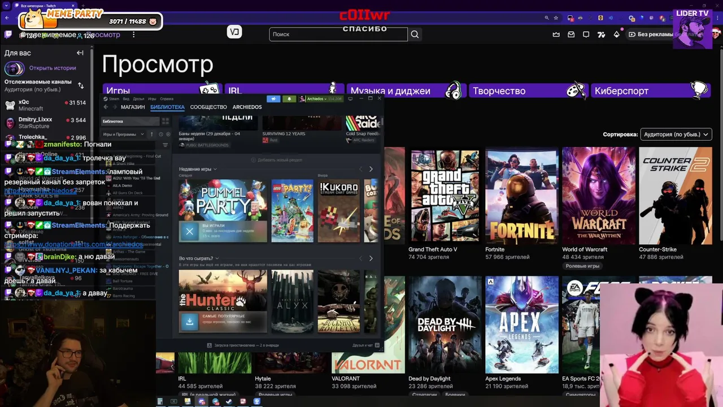Open Steam 'СООБЩЕСТВО' tab
Image resolution: width=723 pixels, height=407 pixels.
coord(208,107)
